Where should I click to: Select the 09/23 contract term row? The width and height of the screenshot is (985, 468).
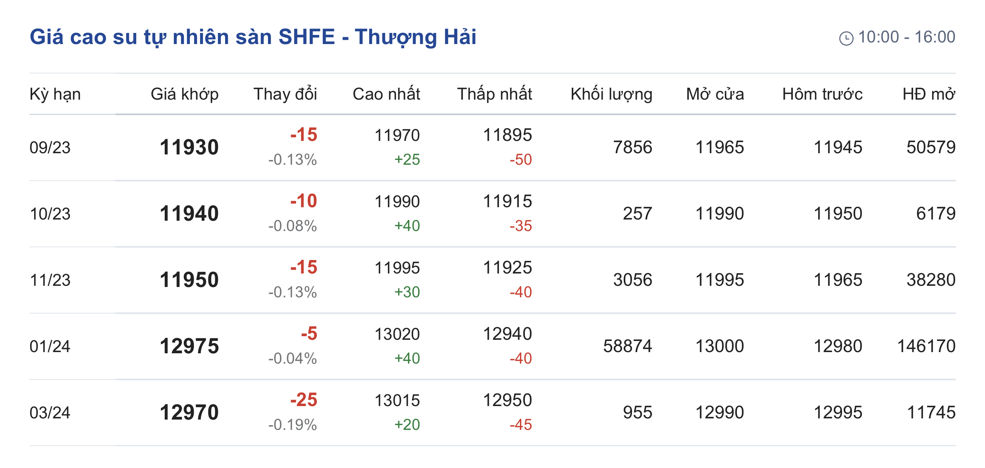(50, 148)
